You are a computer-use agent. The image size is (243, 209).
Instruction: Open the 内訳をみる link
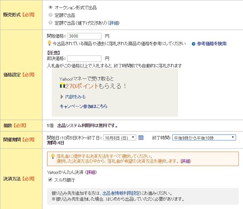(x=75, y=97)
